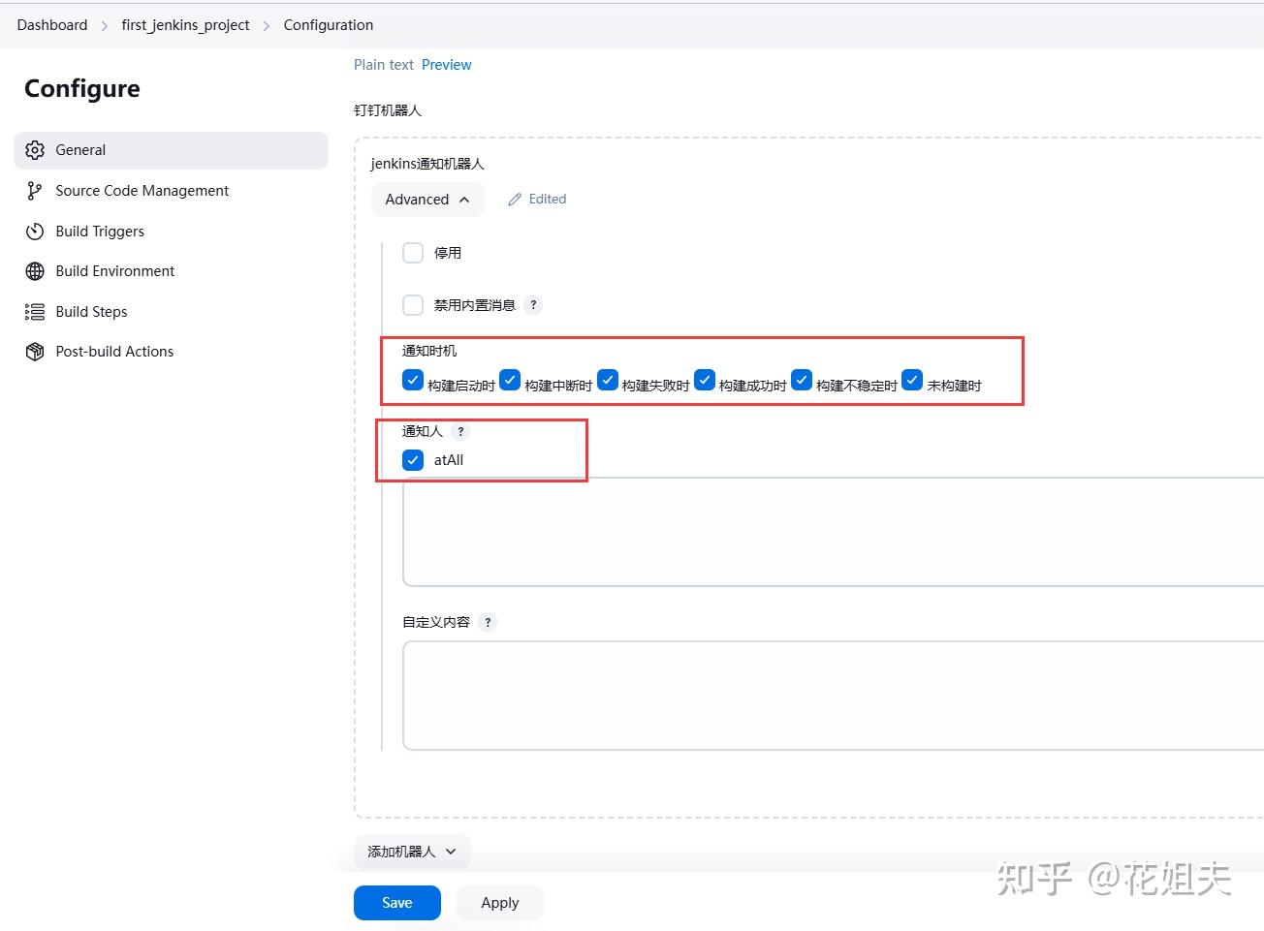Select the Plain text link

click(x=384, y=65)
